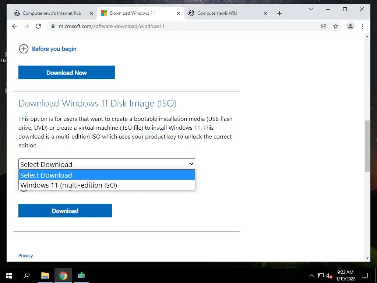Expand the Before you begin section
377x283 pixels.
click(47, 49)
